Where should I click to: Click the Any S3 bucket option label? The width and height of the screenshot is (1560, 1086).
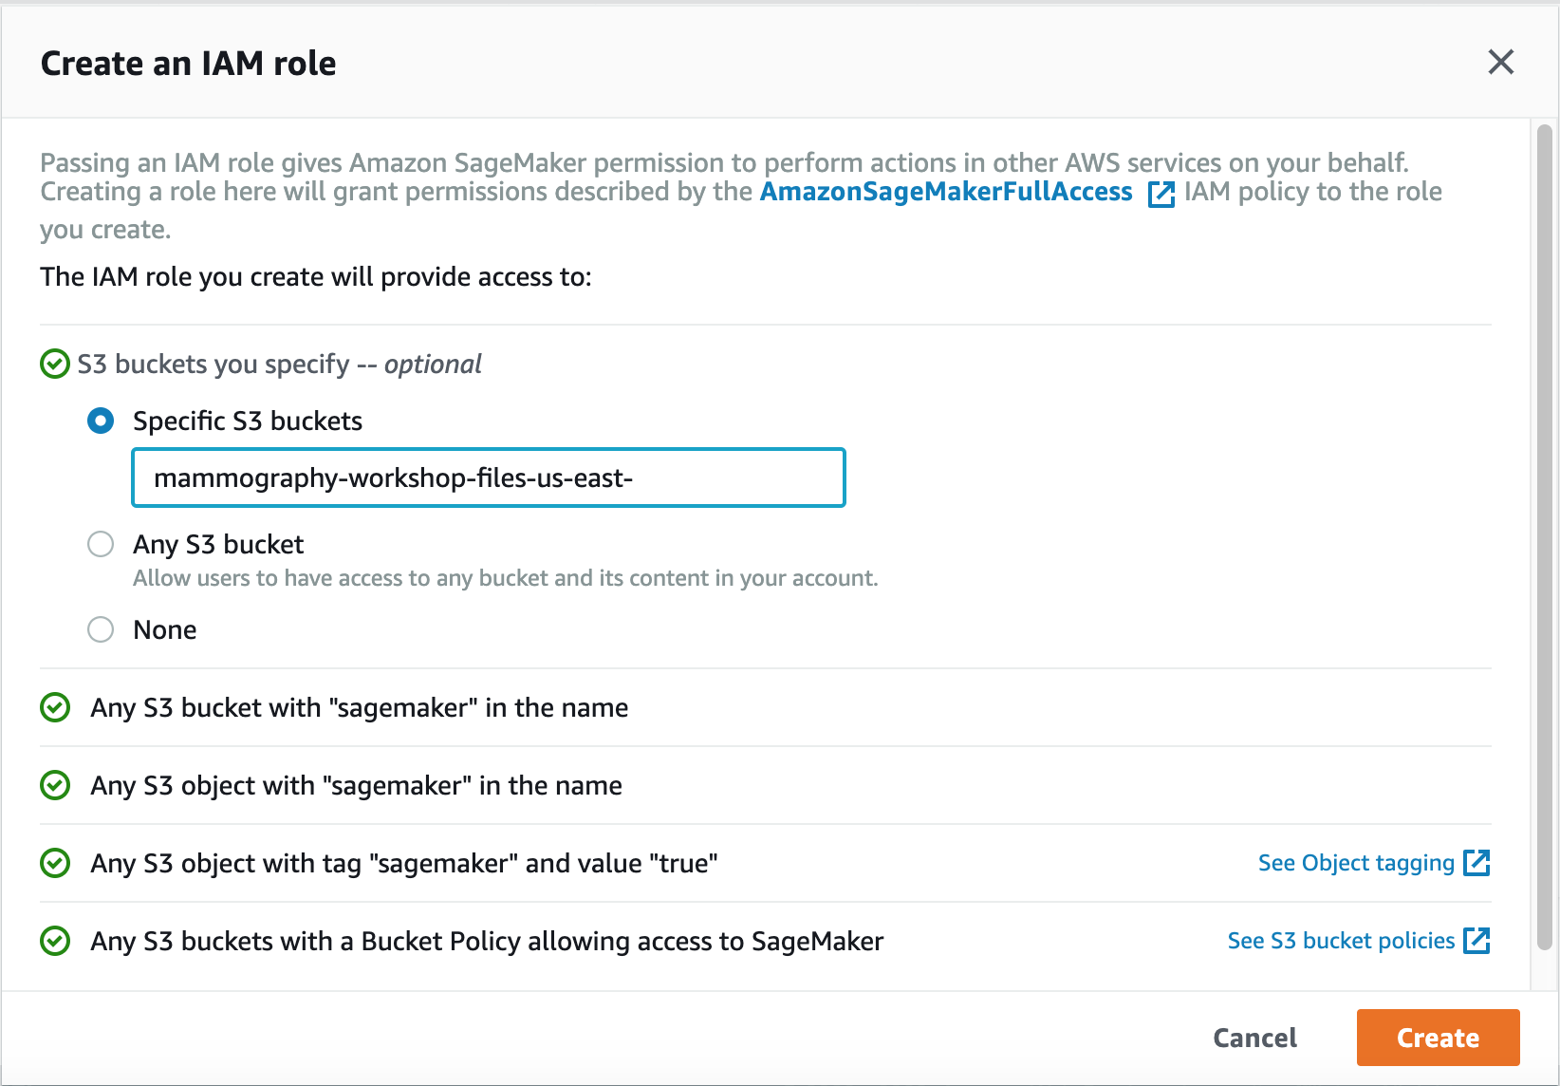(x=218, y=545)
